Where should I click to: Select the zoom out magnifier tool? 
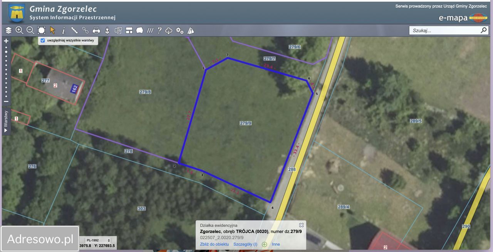[30, 30]
